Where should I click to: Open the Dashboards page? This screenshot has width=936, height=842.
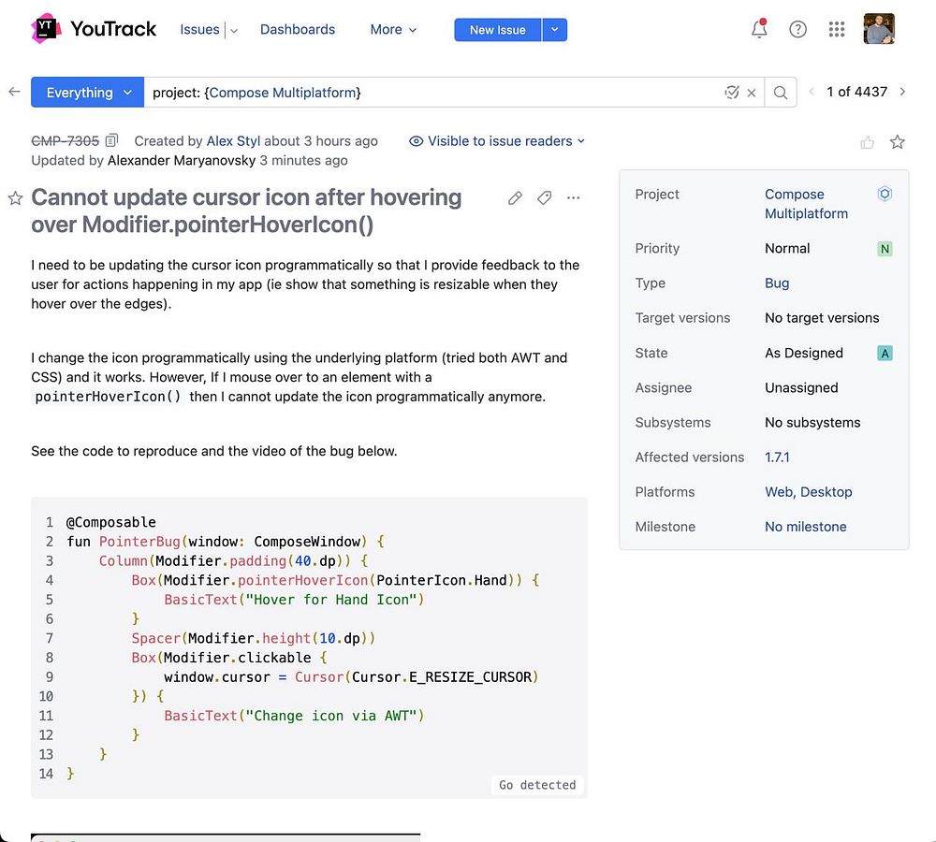click(x=298, y=29)
